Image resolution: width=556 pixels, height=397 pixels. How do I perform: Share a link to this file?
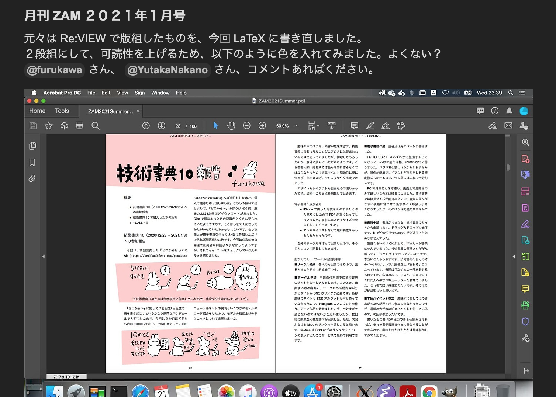493,126
